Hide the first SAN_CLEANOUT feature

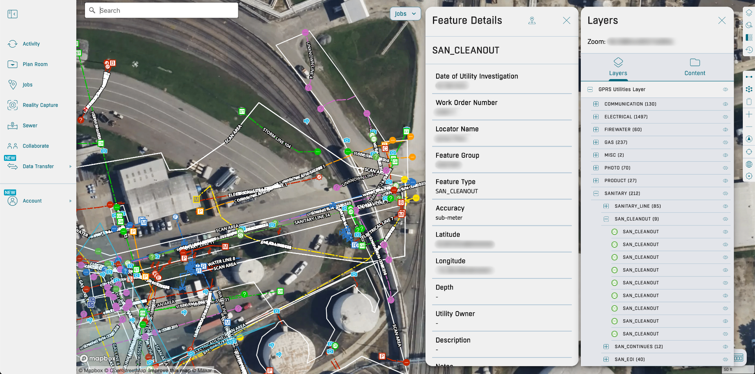pos(726,232)
